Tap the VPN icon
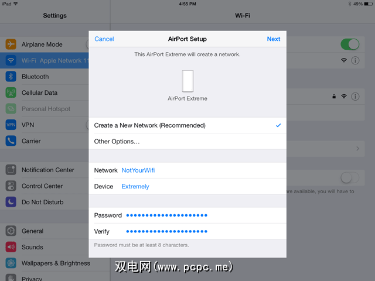The width and height of the screenshot is (375, 281). coord(11,125)
